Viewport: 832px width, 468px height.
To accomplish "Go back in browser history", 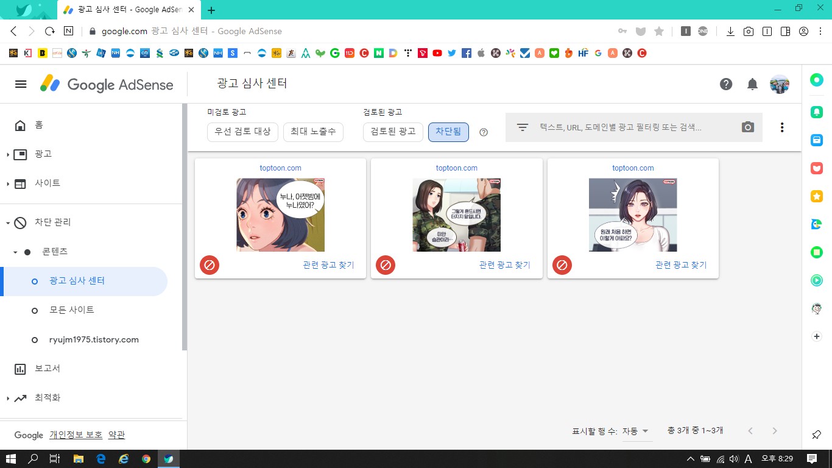I will [13, 31].
